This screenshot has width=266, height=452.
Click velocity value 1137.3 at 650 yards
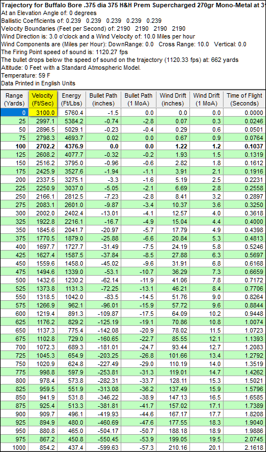[44, 330]
